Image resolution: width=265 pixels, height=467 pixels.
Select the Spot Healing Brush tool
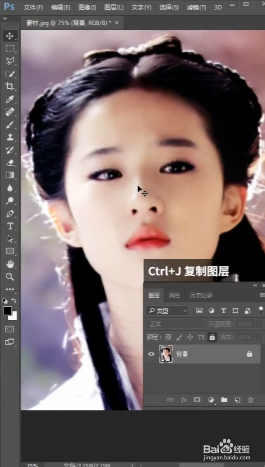click(10, 112)
